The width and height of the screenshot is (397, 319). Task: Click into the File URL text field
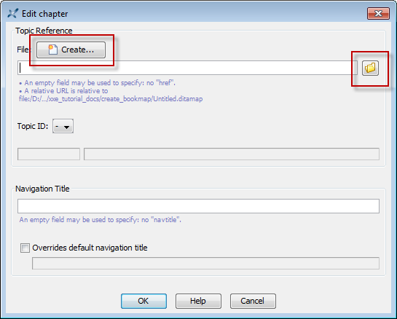pos(187,68)
